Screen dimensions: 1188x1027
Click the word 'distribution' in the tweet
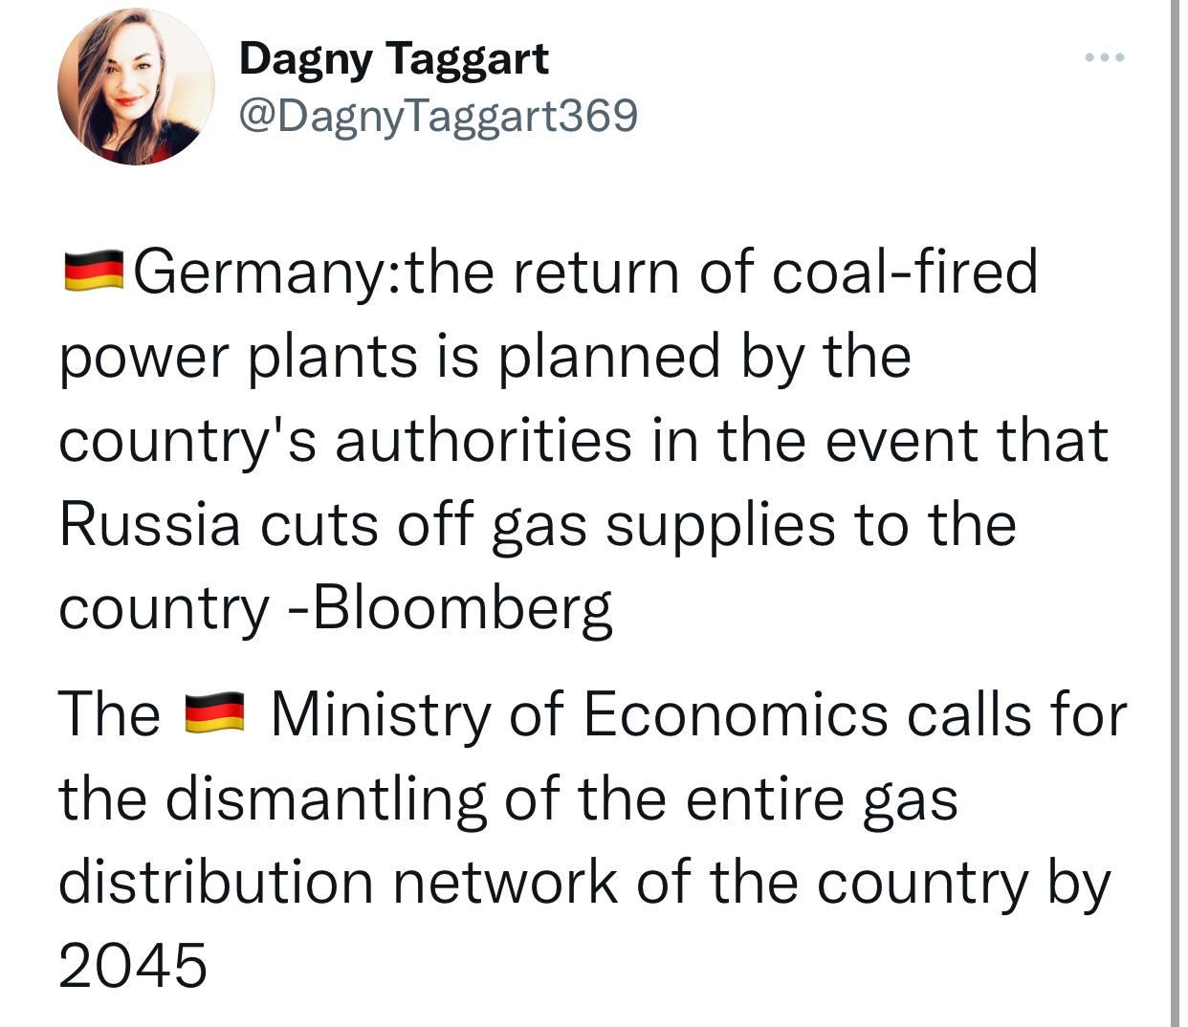216,882
